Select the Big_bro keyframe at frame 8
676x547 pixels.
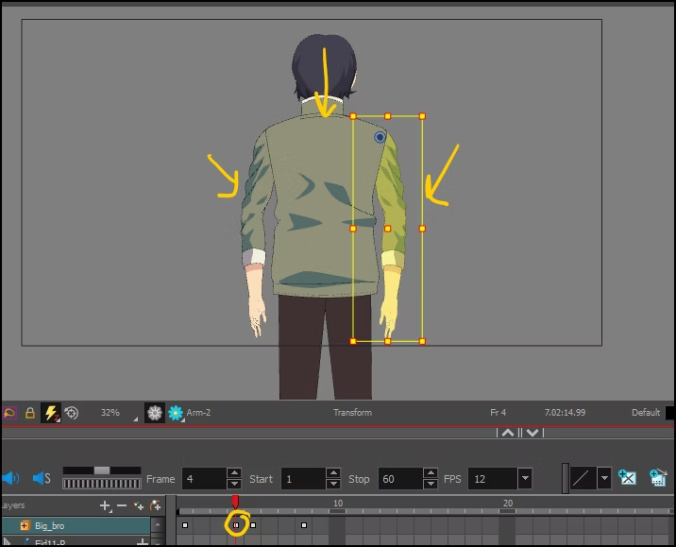click(304, 525)
